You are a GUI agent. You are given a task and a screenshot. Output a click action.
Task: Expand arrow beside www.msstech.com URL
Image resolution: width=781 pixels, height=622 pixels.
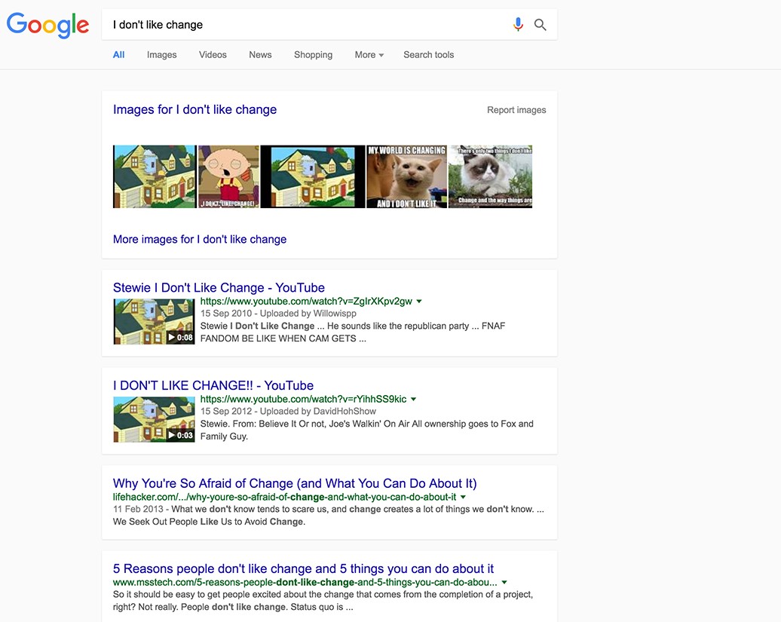504,582
